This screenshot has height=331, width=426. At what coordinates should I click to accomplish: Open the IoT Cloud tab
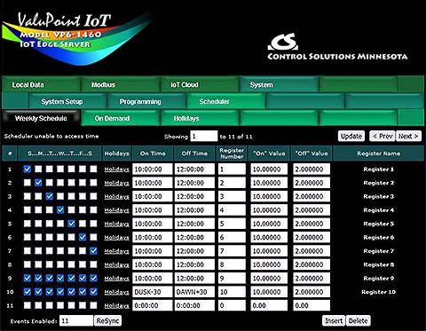(x=200, y=84)
